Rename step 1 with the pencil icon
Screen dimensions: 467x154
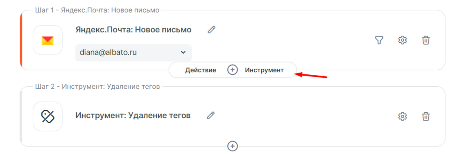click(x=212, y=29)
